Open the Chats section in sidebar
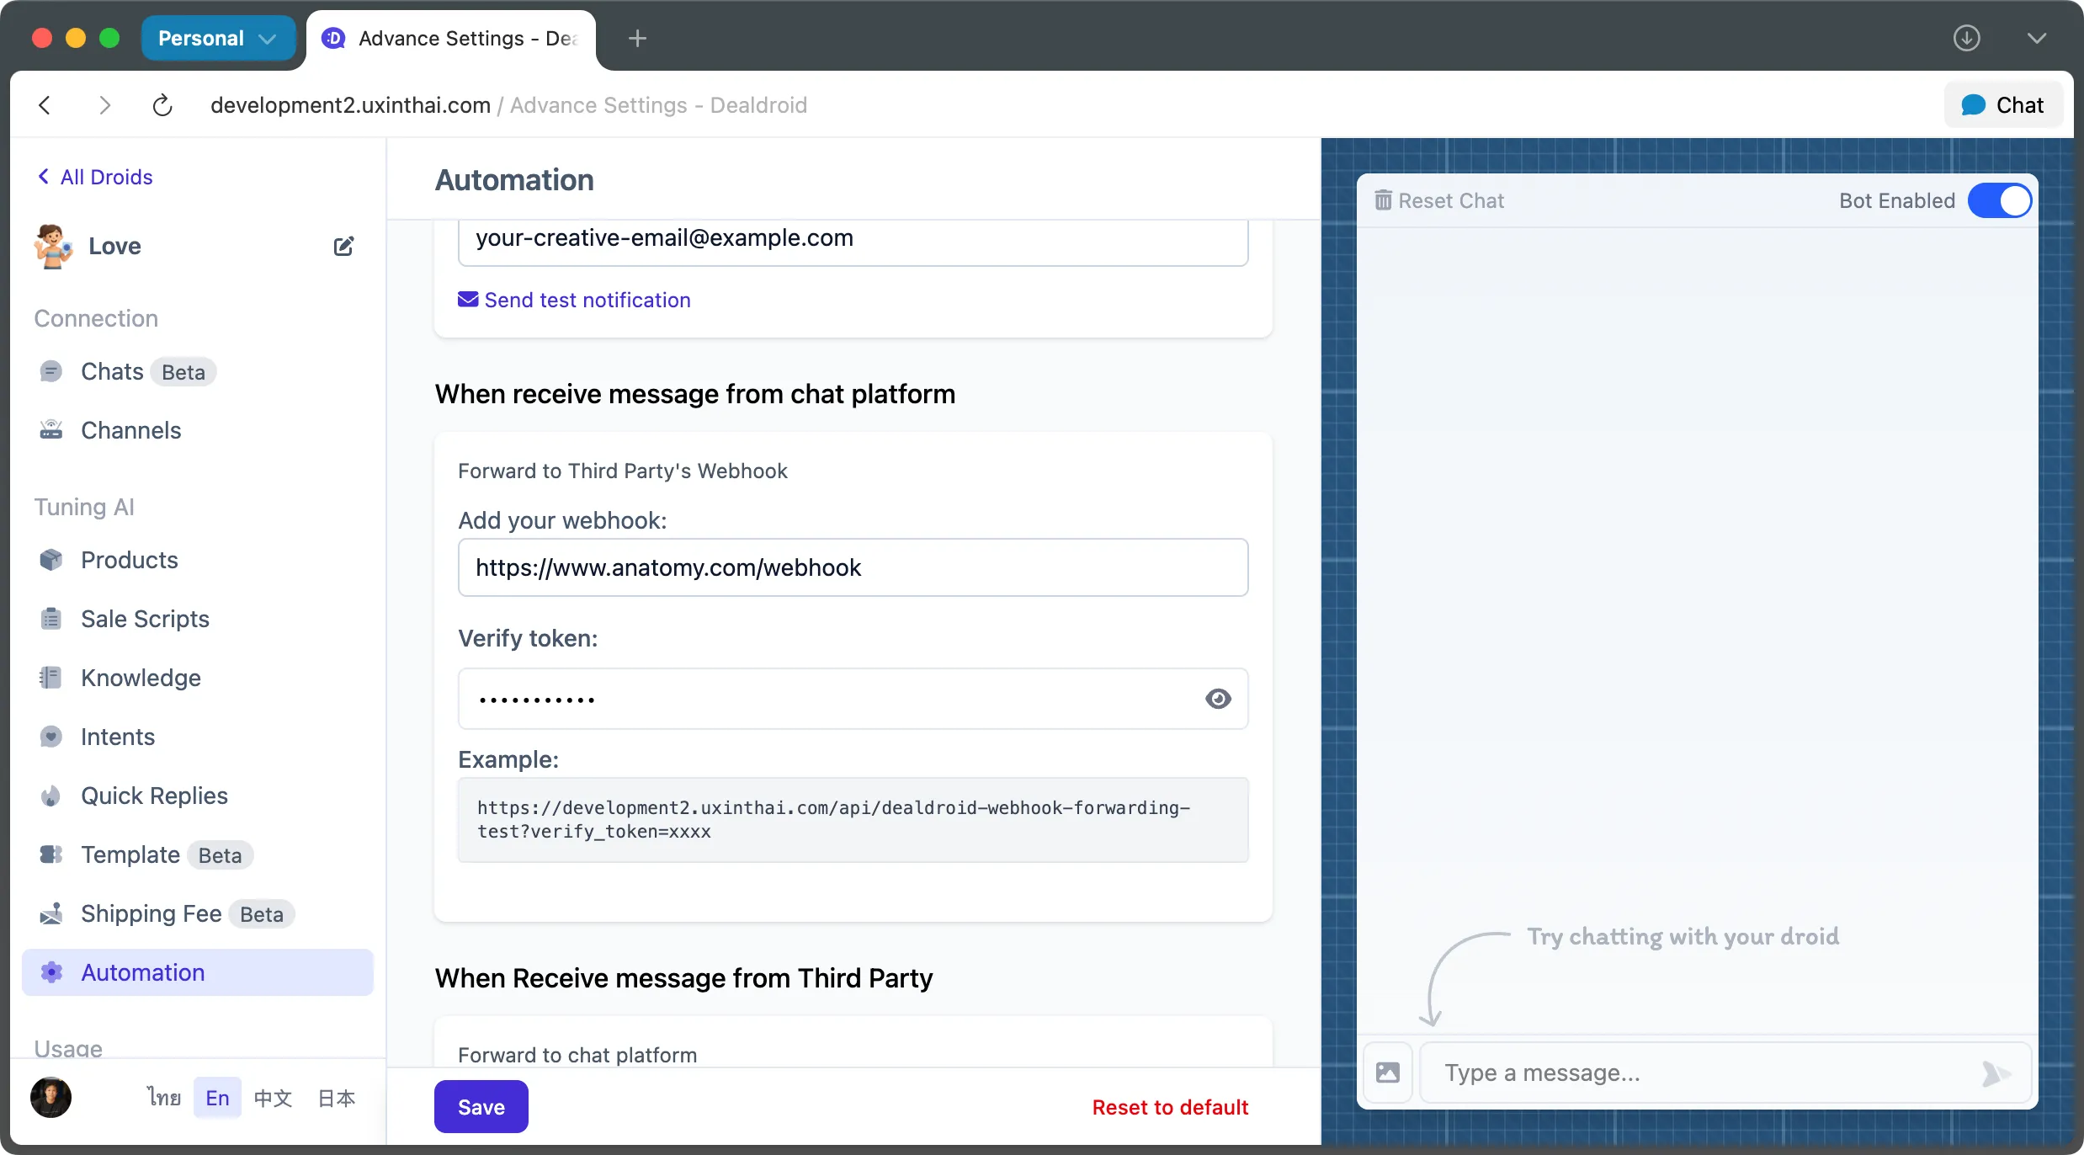 point(110,371)
